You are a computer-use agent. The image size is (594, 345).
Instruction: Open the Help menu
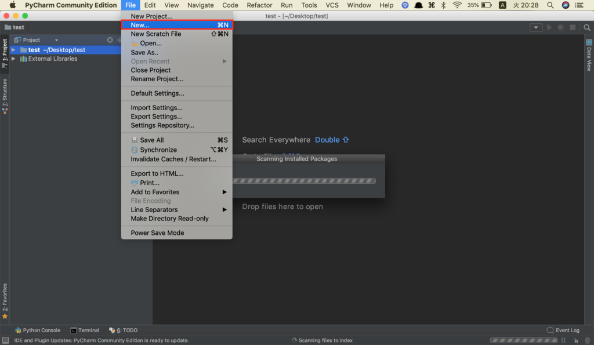pyautogui.click(x=386, y=5)
